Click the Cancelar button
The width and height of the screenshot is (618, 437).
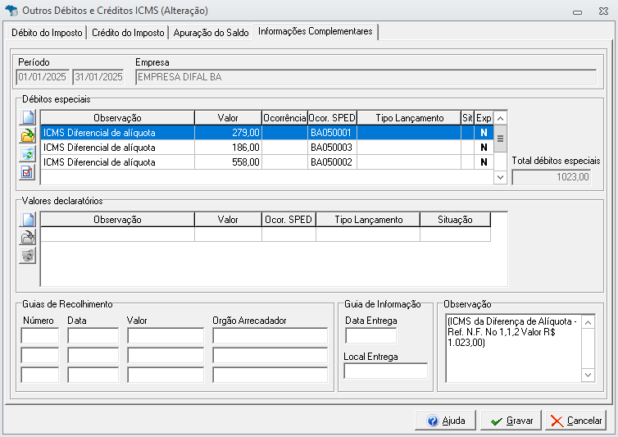tap(576, 421)
